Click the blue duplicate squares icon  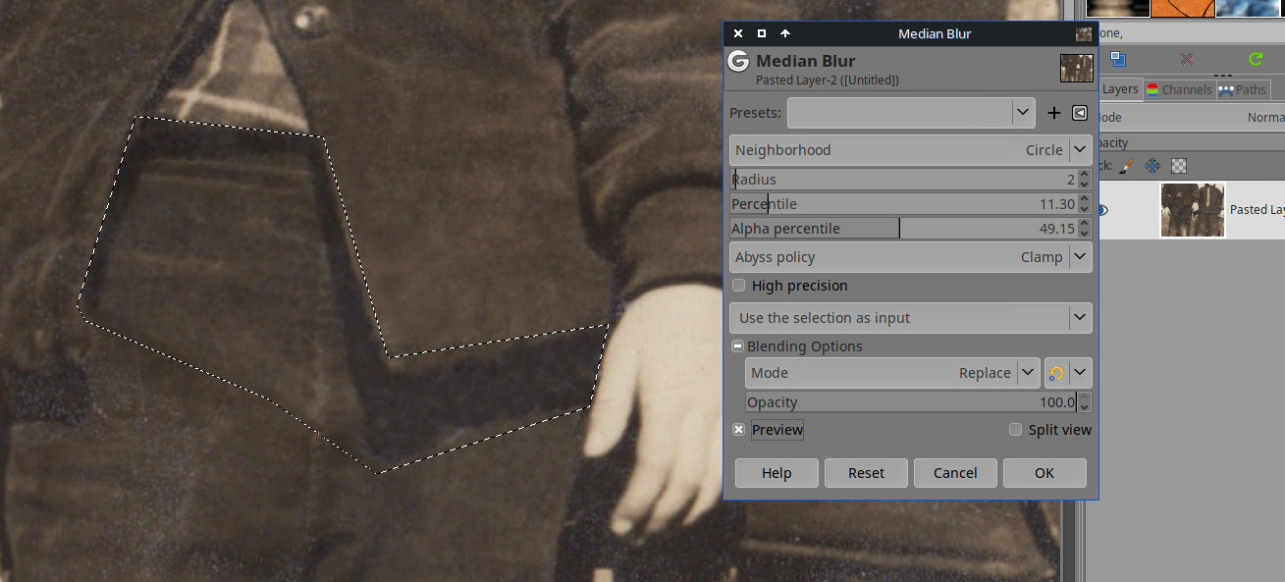[1118, 59]
